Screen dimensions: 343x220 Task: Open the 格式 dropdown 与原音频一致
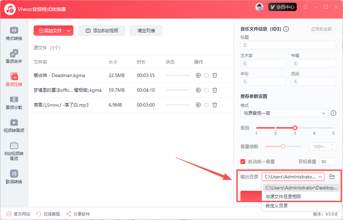(284, 113)
